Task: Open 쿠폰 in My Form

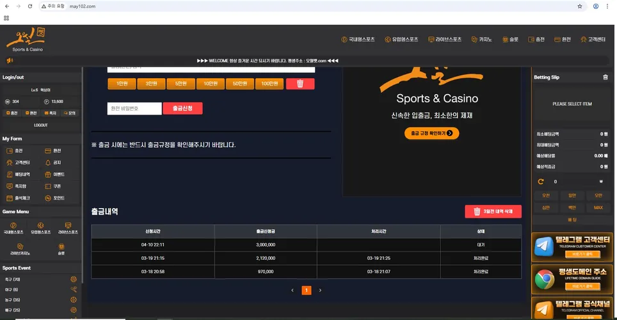Action: pyautogui.click(x=52, y=186)
